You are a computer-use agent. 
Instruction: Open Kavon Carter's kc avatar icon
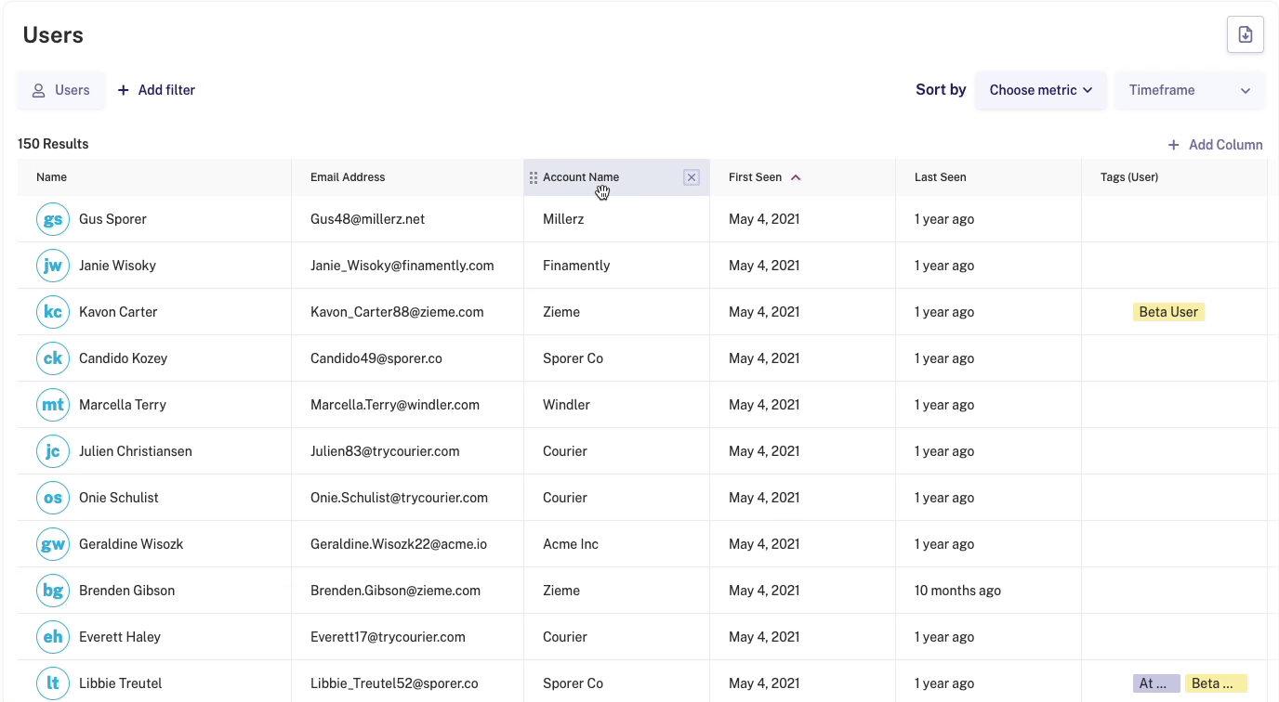(x=53, y=312)
